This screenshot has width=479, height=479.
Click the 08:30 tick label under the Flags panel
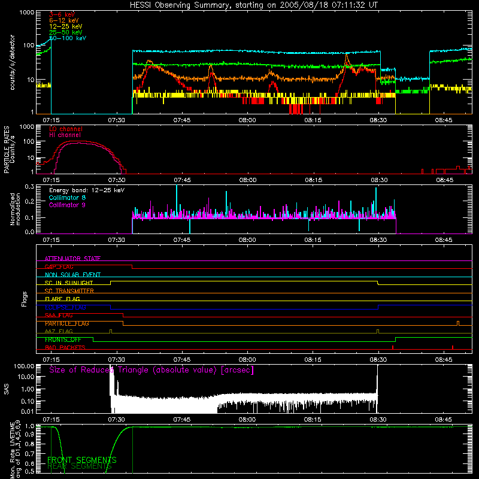(x=378, y=360)
